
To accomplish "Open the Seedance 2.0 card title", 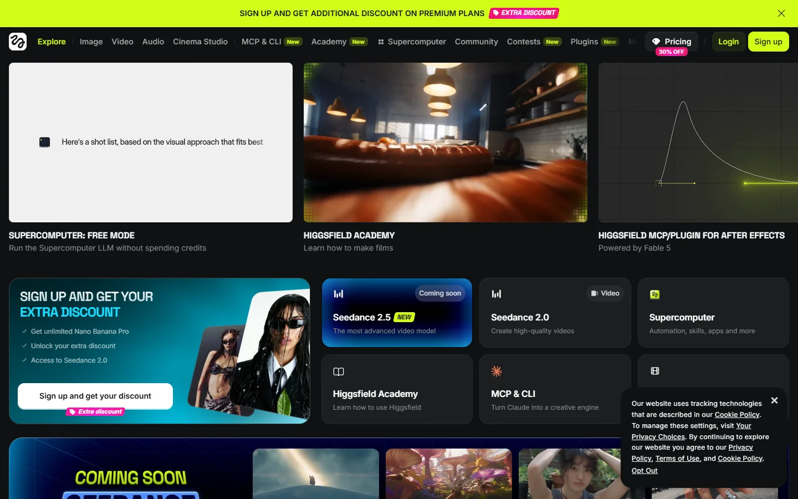I will point(520,317).
